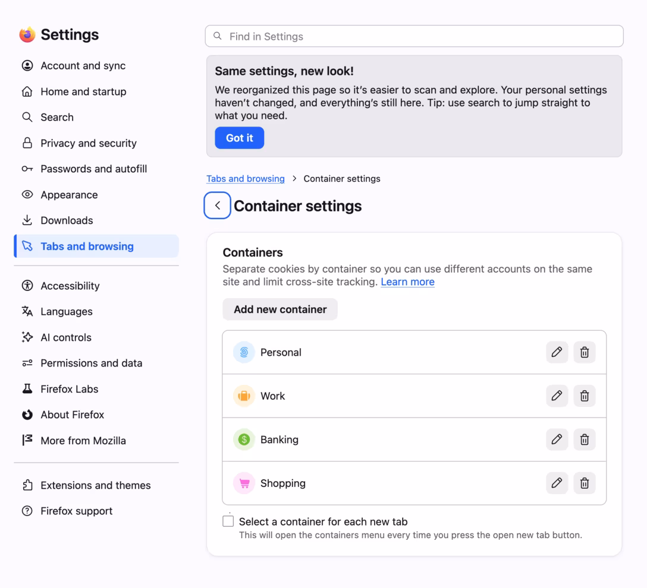The image size is (647, 588).
Task: Edit the Shopping container
Action: (x=557, y=483)
